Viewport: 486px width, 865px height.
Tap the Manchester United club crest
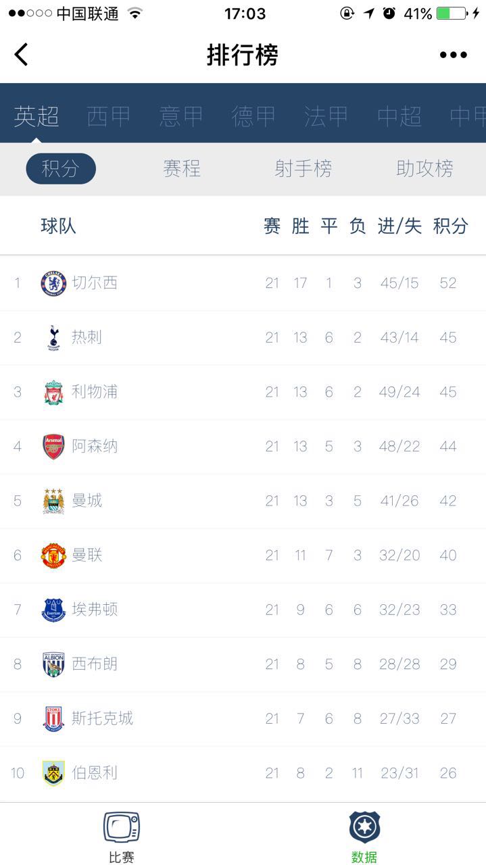tap(53, 555)
